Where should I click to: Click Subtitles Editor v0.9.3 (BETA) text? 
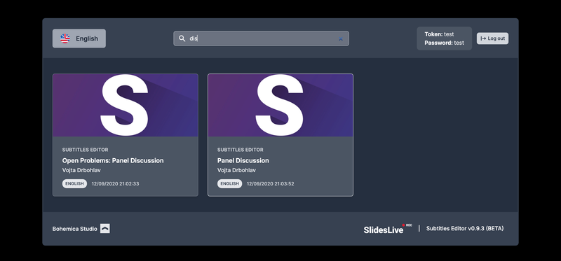point(465,229)
